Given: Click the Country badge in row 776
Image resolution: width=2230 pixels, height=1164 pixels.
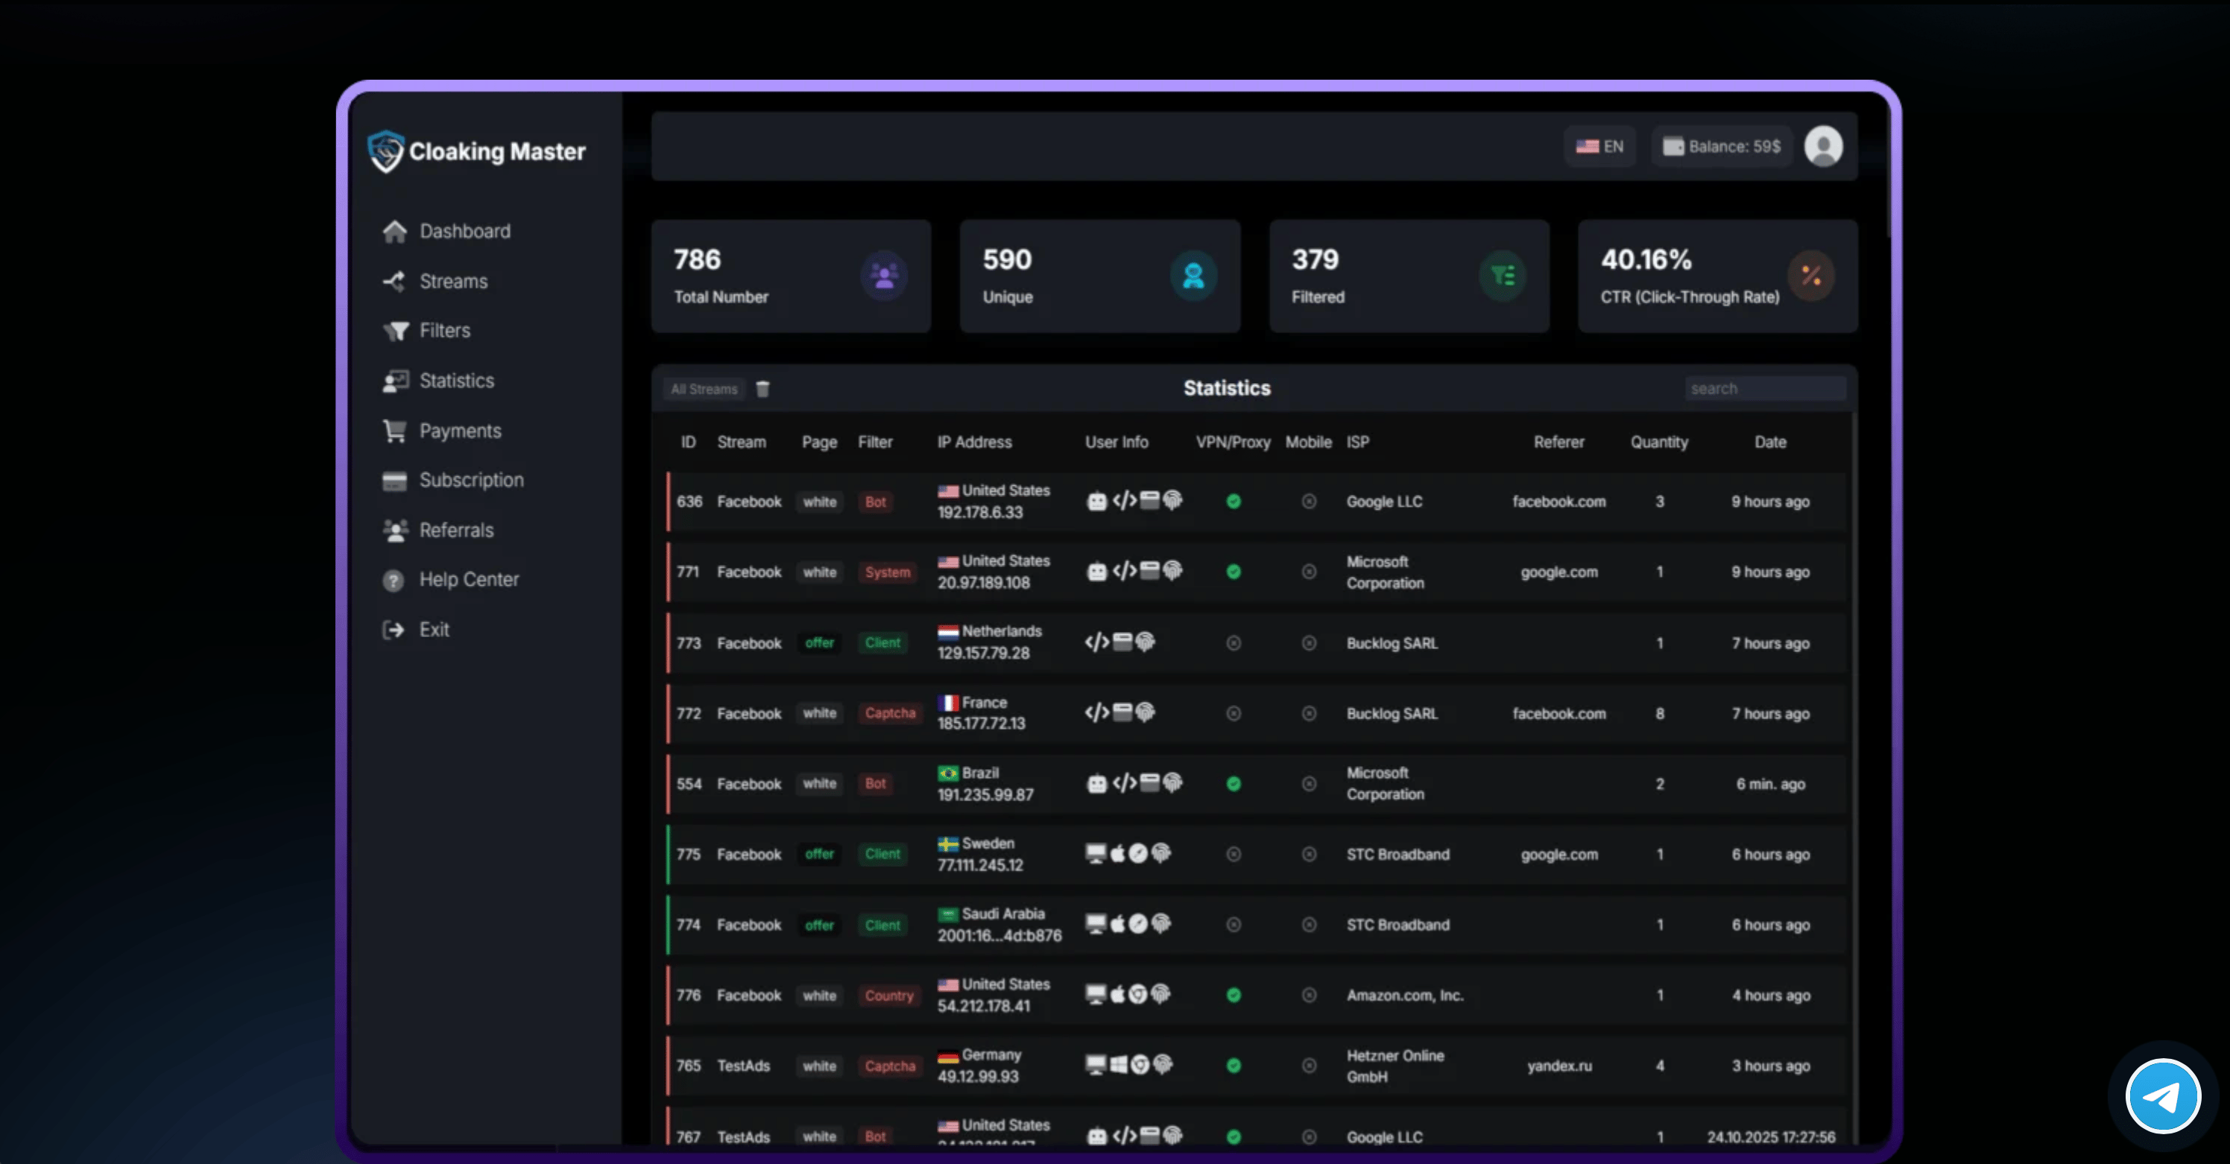Looking at the screenshot, I should 889,996.
